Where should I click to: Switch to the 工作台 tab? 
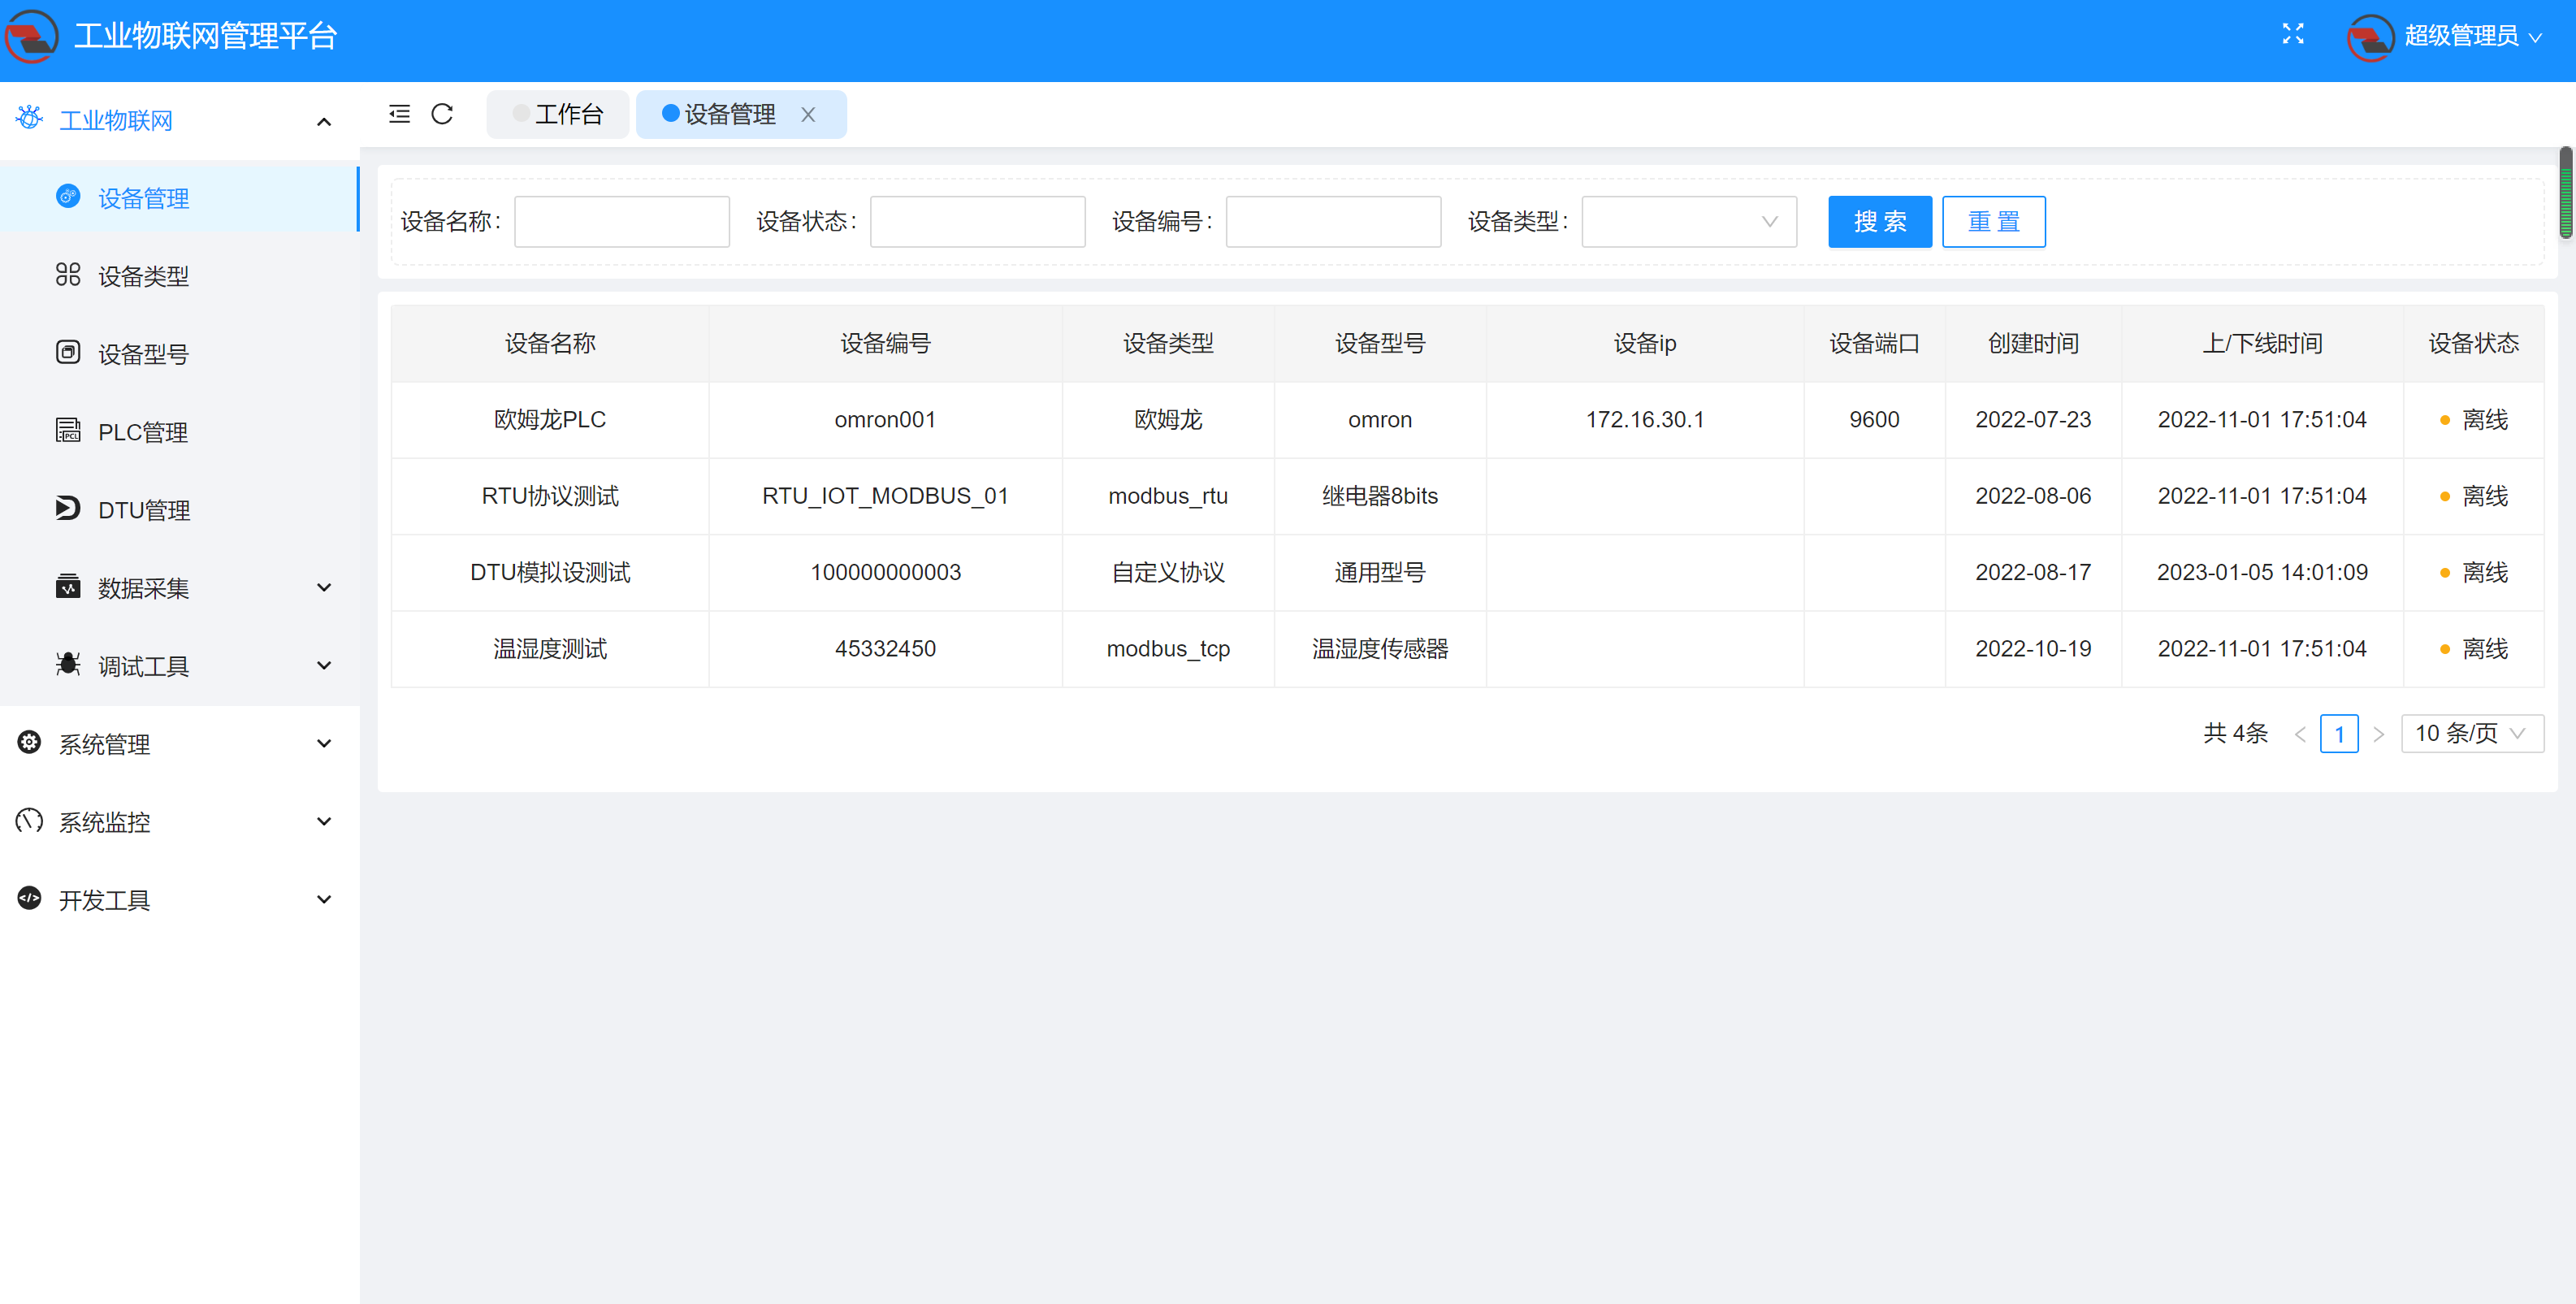(x=558, y=114)
